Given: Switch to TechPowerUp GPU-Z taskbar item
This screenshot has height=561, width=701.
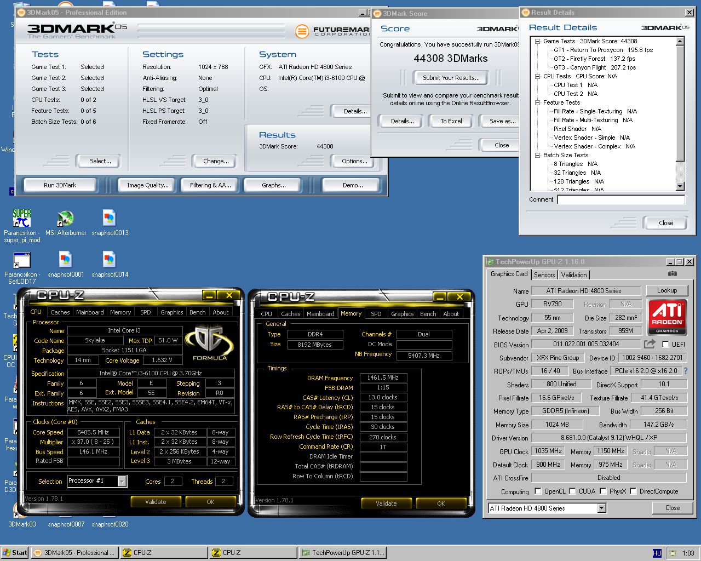Looking at the screenshot, I should 343,553.
